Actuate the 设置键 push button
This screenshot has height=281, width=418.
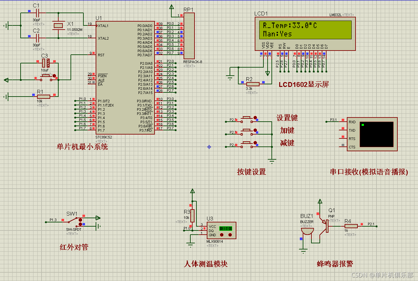[x=247, y=118]
